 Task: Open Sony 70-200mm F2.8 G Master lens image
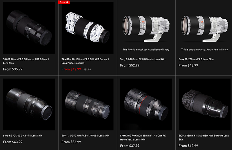pyautogui.click(x=146, y=28)
